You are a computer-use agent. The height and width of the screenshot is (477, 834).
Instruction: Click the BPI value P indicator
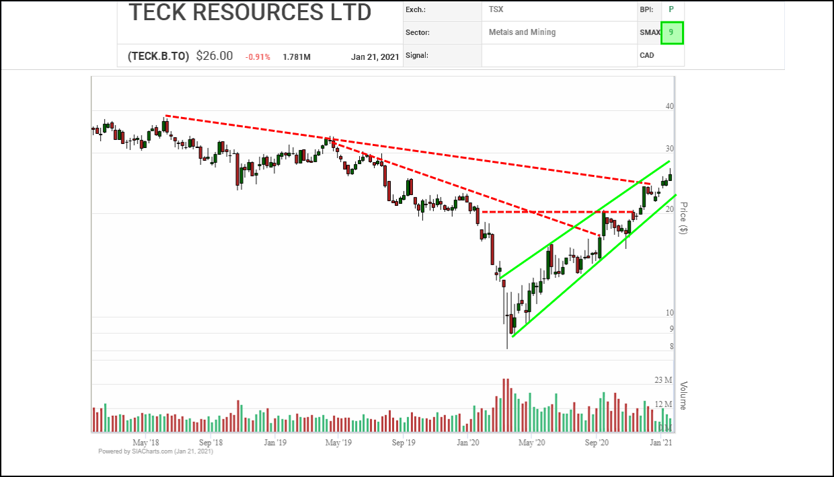coord(670,11)
